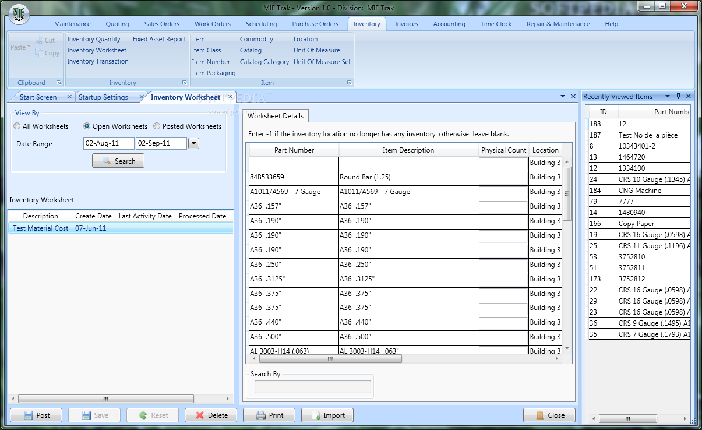The image size is (702, 430).
Task: Select the All Worksheets radio button
Action: [17, 126]
